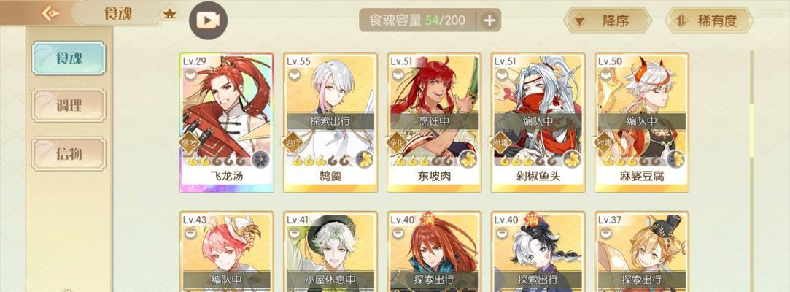Open the video recording camera icon
790x292 pixels.
tap(208, 20)
